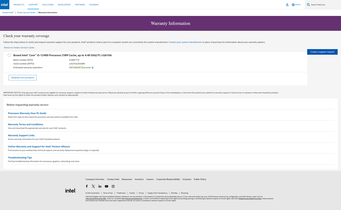Click the Intel logo in the header
The image size is (341, 210).
[x=5, y=5]
